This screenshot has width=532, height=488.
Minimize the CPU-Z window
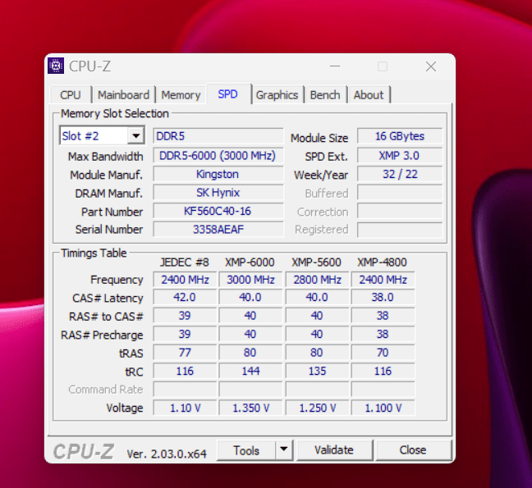tap(335, 66)
